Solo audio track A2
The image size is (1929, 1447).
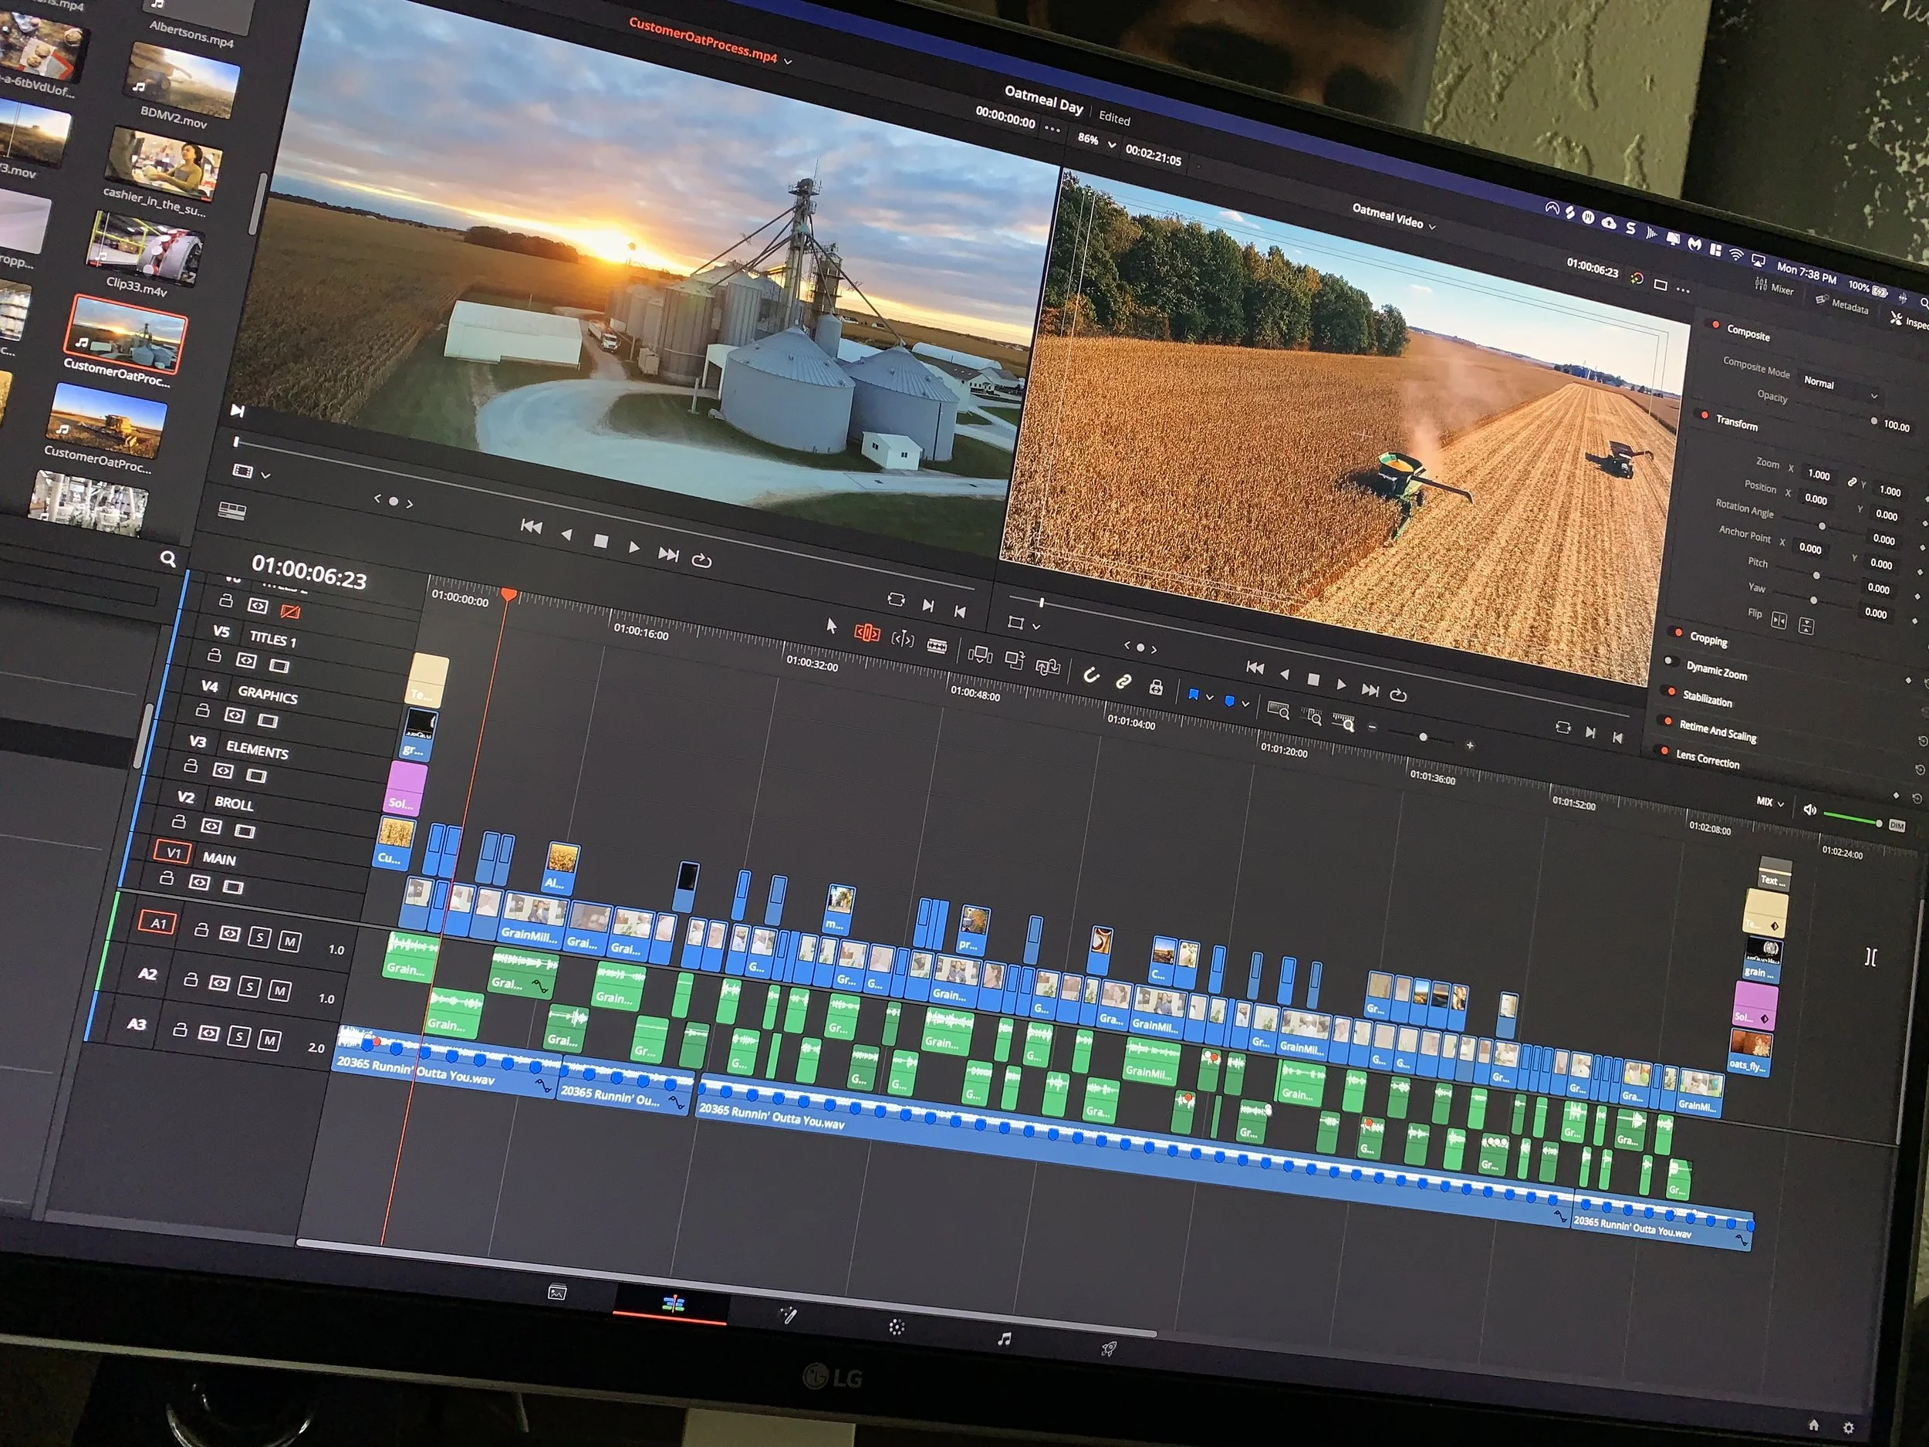pos(249,986)
